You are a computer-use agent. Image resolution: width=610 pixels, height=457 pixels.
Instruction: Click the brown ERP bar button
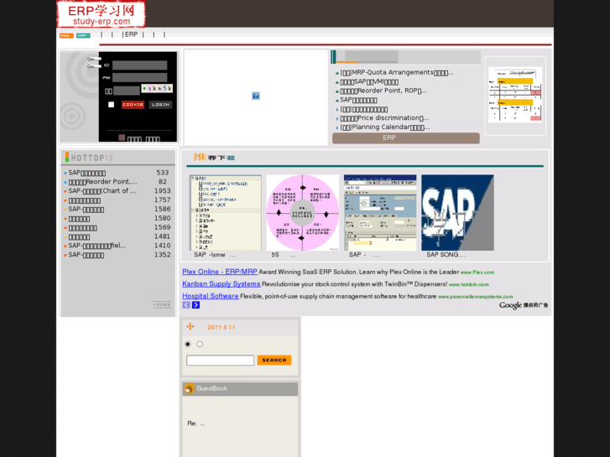pos(406,138)
